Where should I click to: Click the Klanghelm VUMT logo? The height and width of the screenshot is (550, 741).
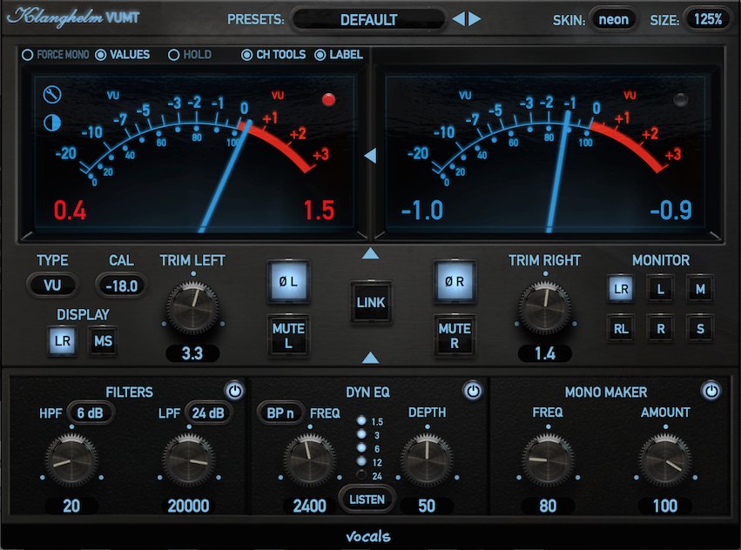74,17
